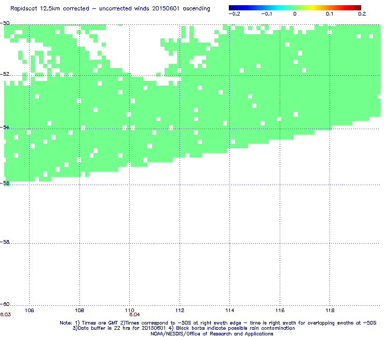This screenshot has width=384, height=337.
Task: Click the latitude label '-52'
Action: [5, 74]
